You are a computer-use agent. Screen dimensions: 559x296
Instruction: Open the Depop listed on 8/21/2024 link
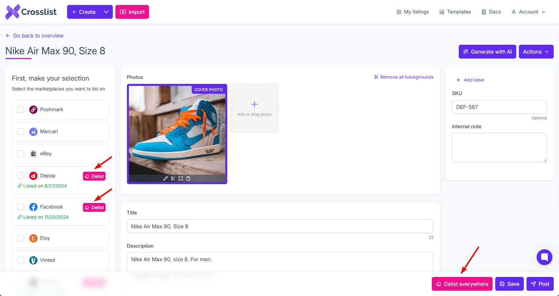[42, 186]
